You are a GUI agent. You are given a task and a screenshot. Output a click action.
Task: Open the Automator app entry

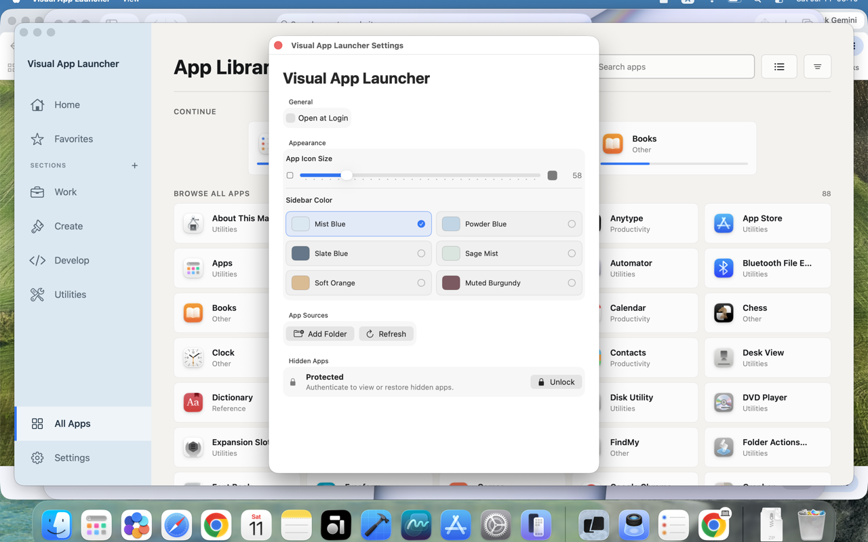coord(648,268)
